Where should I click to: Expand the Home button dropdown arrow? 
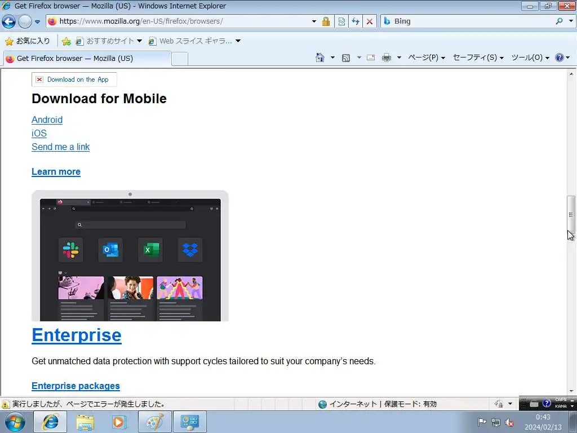coord(332,58)
